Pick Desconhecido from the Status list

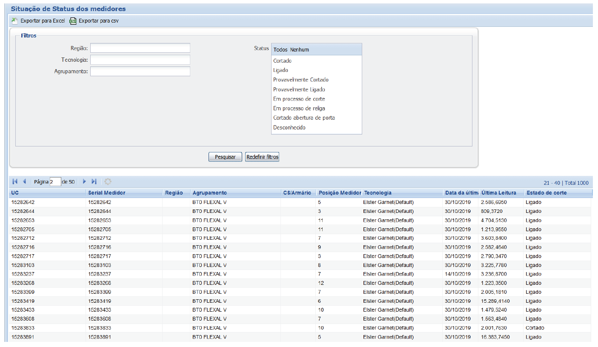click(x=289, y=127)
